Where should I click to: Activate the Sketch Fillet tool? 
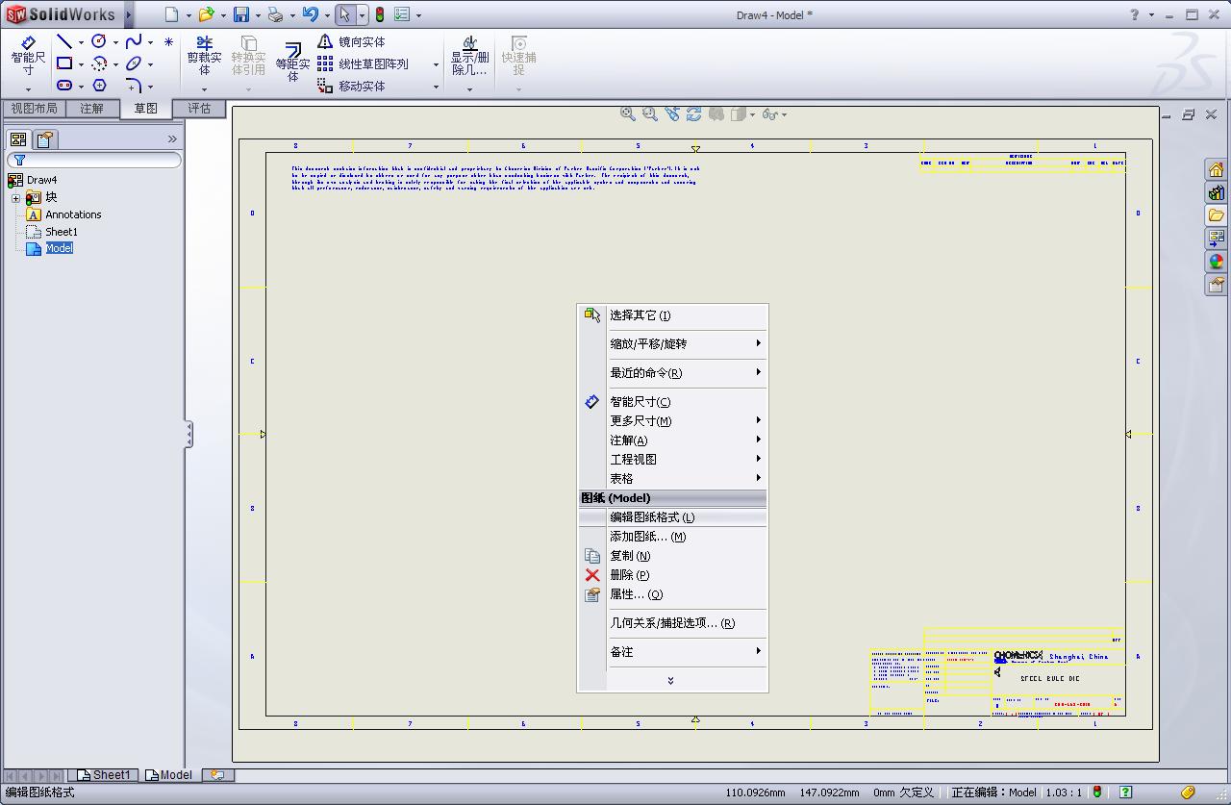(x=134, y=86)
